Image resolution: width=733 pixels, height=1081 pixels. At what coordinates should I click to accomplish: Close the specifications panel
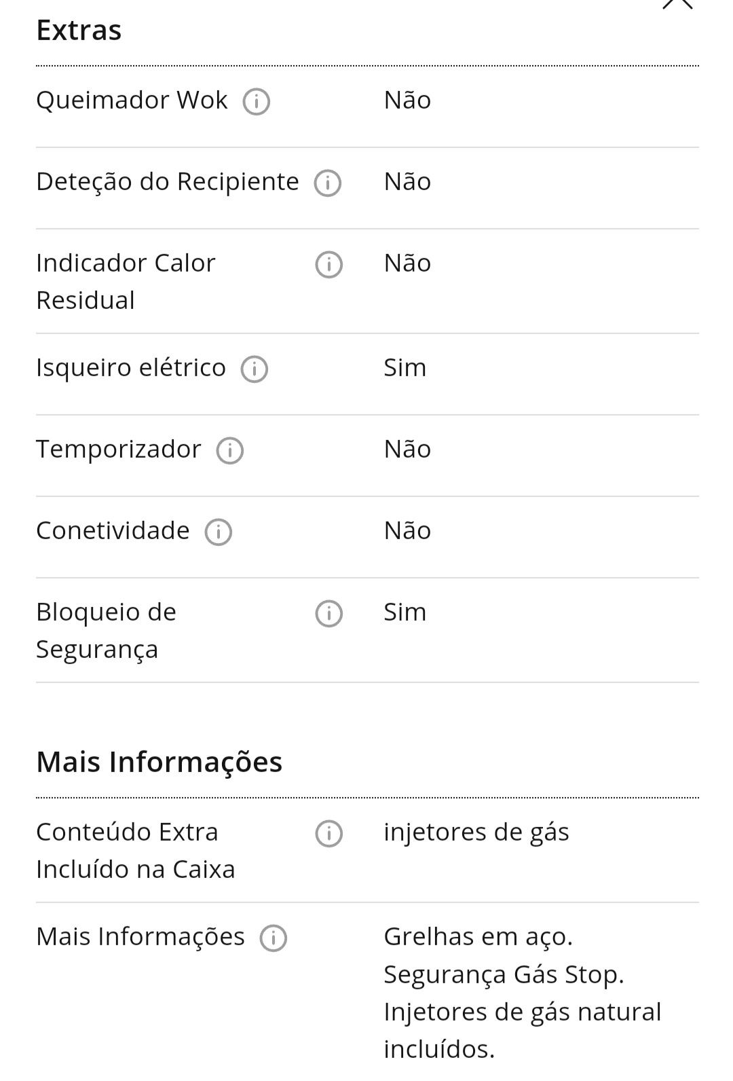pyautogui.click(x=677, y=4)
